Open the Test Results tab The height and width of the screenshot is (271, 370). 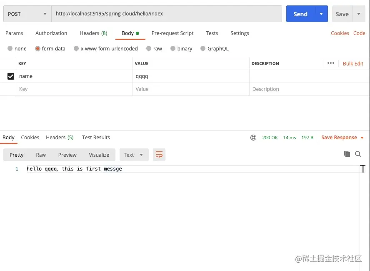coord(96,138)
